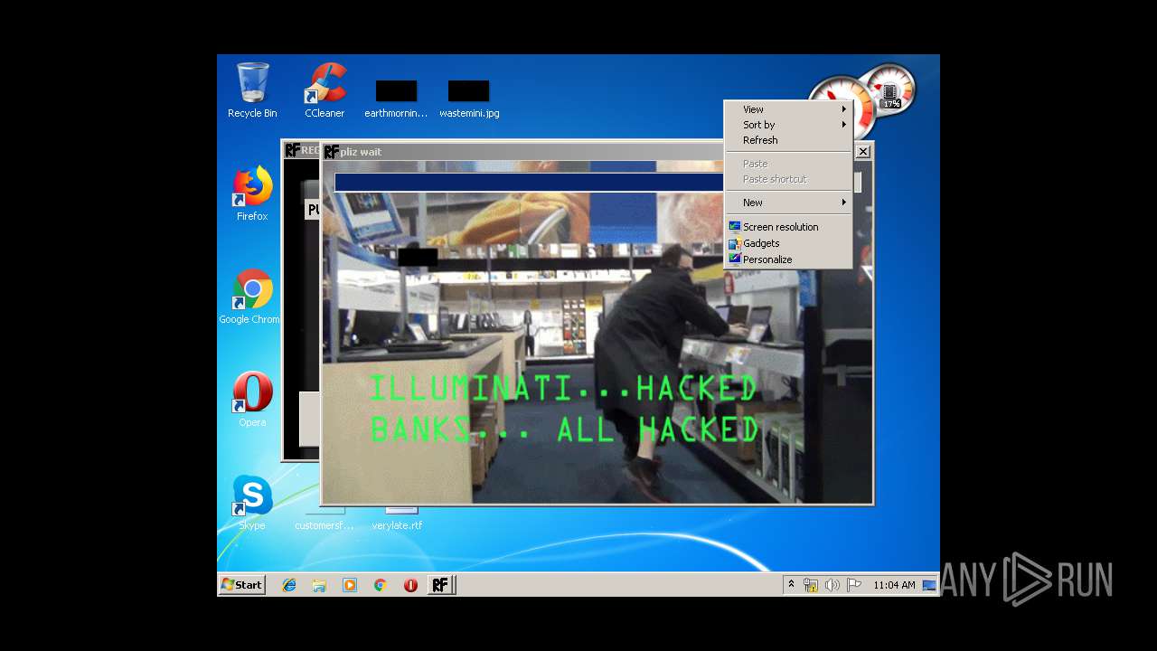Expand the View submenu
This screenshot has width=1157, height=651.
[788, 109]
